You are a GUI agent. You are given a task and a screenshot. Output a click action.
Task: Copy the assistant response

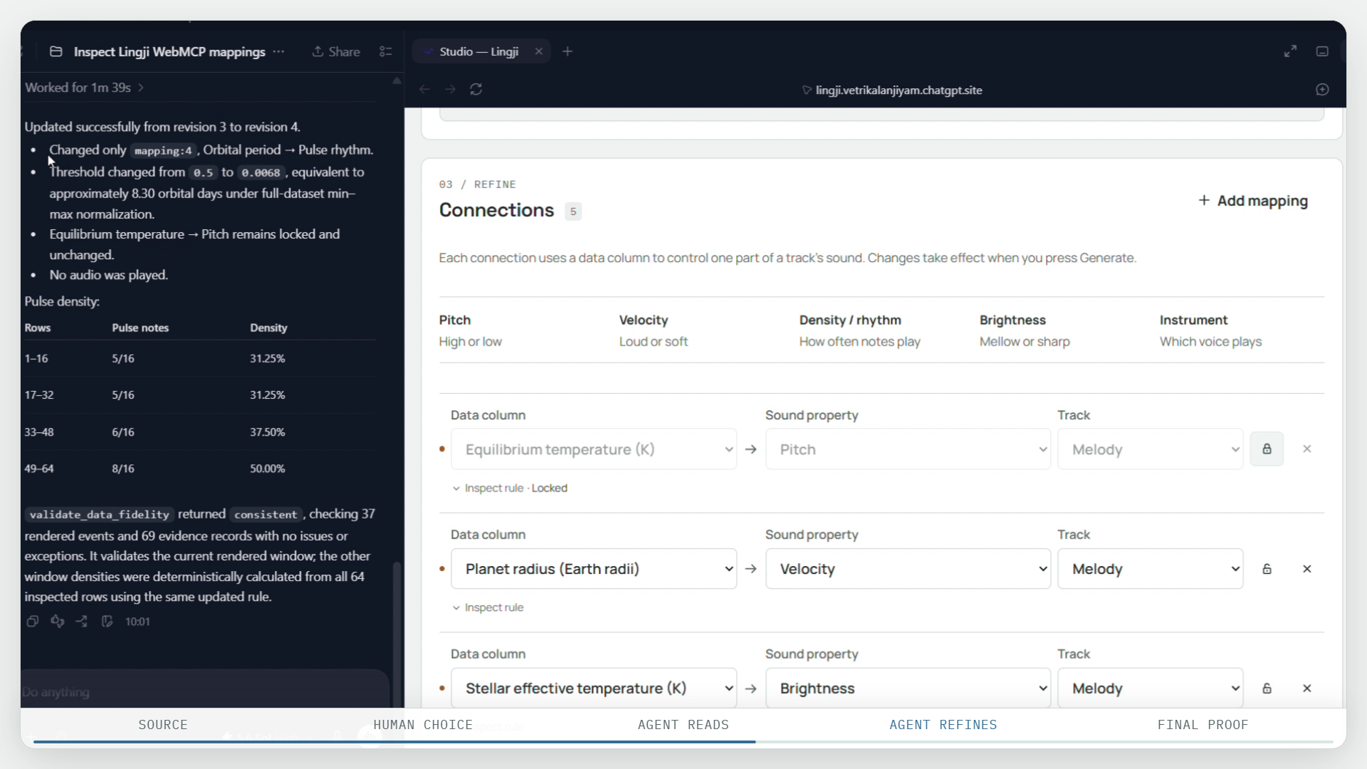[32, 622]
